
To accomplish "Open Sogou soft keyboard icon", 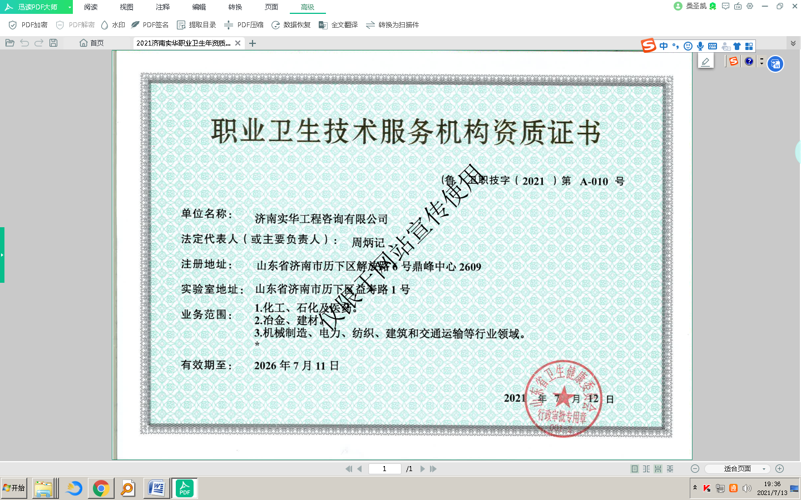I will [713, 46].
